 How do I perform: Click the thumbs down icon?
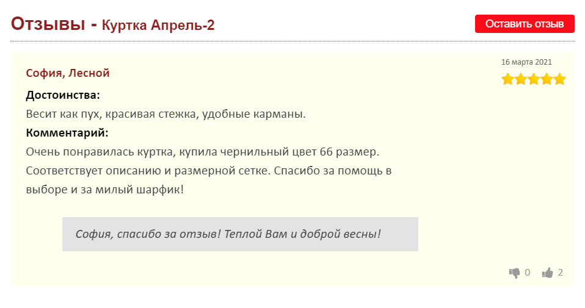pyautogui.click(x=515, y=273)
